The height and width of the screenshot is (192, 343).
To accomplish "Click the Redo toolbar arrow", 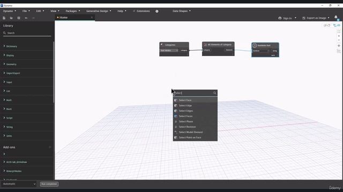I will click(33, 18).
